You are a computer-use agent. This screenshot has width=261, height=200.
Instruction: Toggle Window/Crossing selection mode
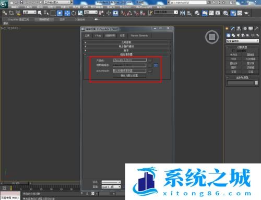(60, 13)
